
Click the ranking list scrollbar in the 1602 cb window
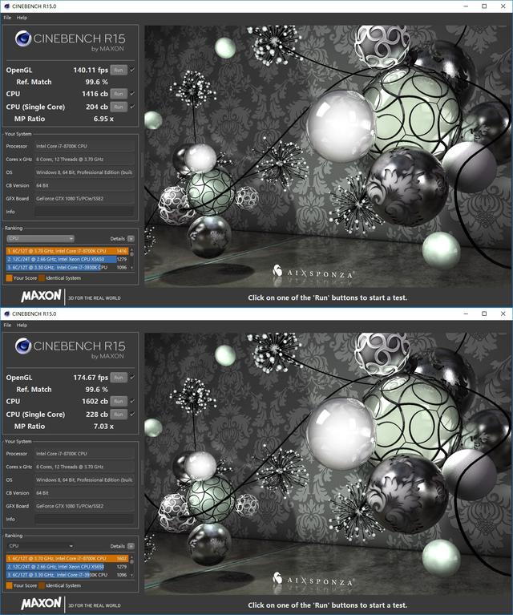point(131,566)
